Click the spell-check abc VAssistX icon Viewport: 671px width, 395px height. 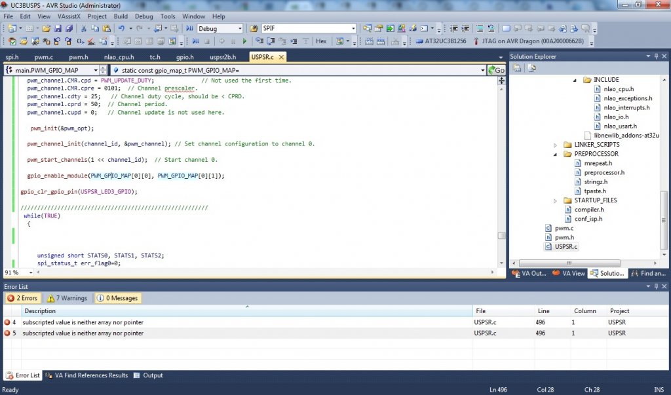[91, 41]
